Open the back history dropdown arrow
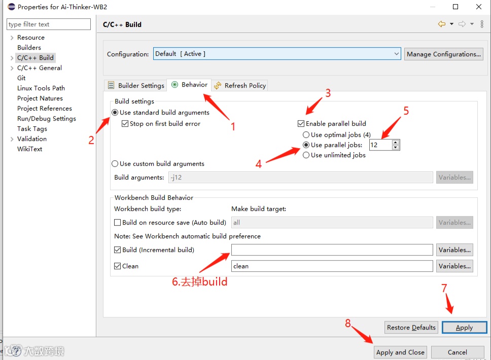491x360 pixels. (x=451, y=24)
